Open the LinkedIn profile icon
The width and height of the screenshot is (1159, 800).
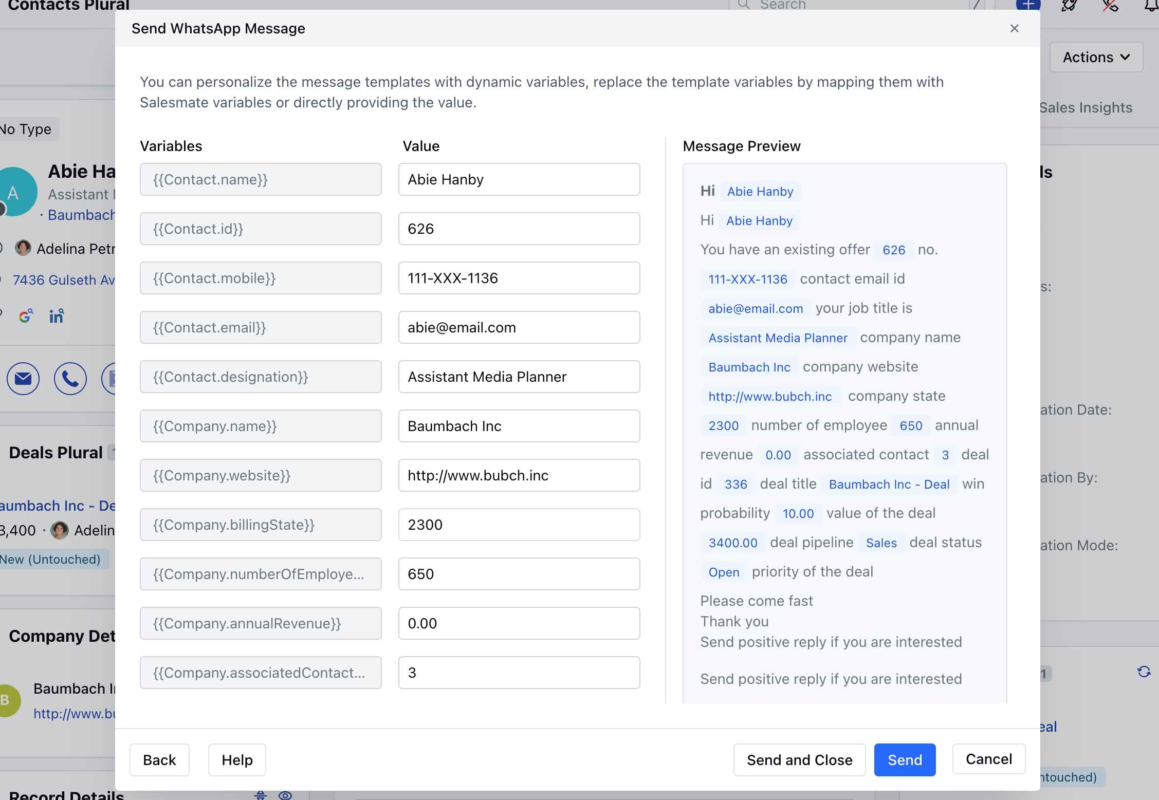click(x=57, y=315)
